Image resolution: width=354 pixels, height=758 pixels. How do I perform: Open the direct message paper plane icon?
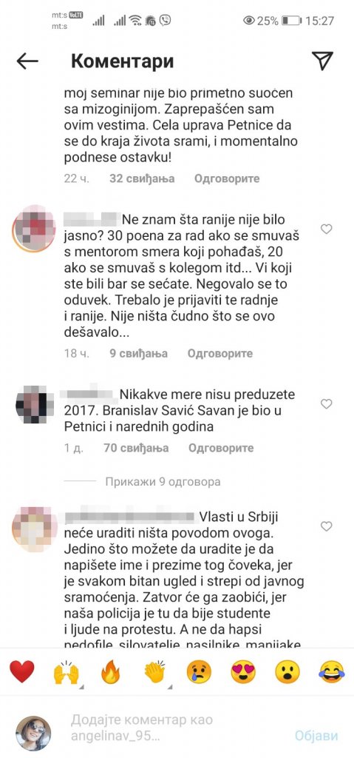322,60
